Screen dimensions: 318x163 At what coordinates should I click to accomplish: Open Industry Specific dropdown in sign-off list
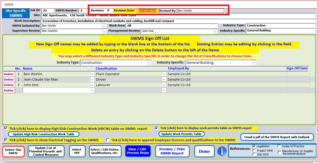(x=254, y=63)
